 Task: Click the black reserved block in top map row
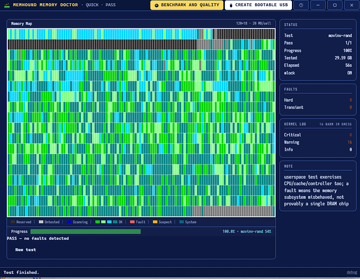pyautogui.click(x=244, y=34)
